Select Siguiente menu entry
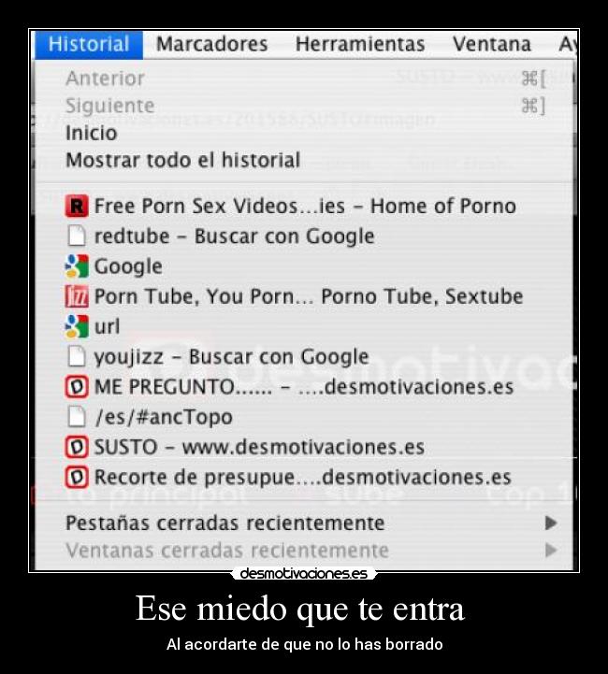Screen dimensions: 608x674 click(304, 106)
